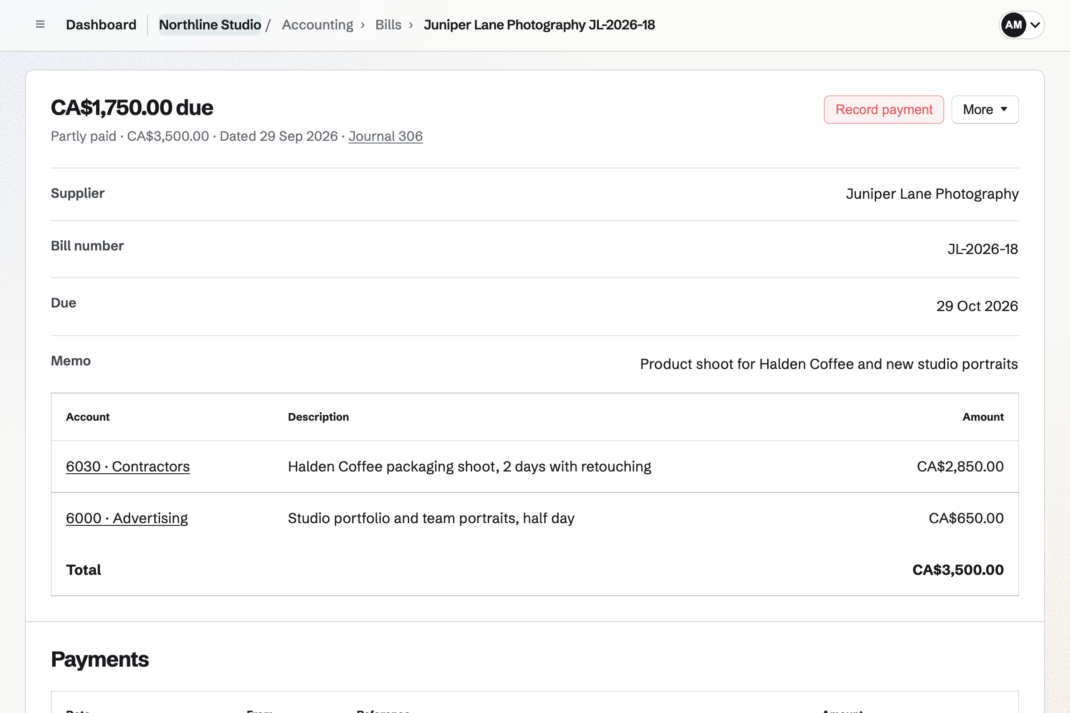Open the 6030 · Contractors account
Viewport: 1070px width, 713px height.
tap(128, 467)
